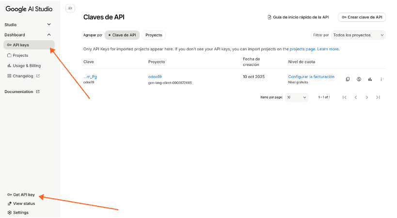Click the 1 – 1 of 1 pagination text
The height and width of the screenshot is (218, 397).
click(324, 97)
